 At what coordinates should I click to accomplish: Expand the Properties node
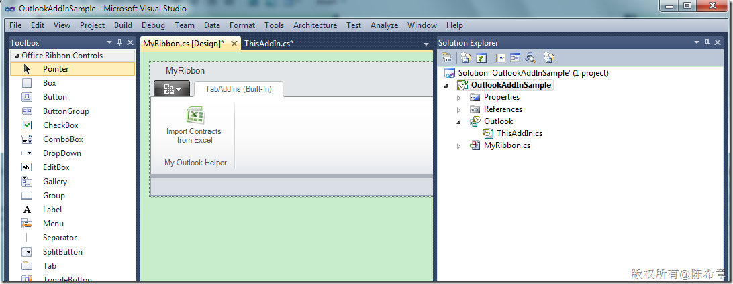458,98
